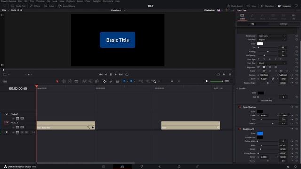
Task: Click Overwrite Clip toolbar icon
Action: point(90,81)
